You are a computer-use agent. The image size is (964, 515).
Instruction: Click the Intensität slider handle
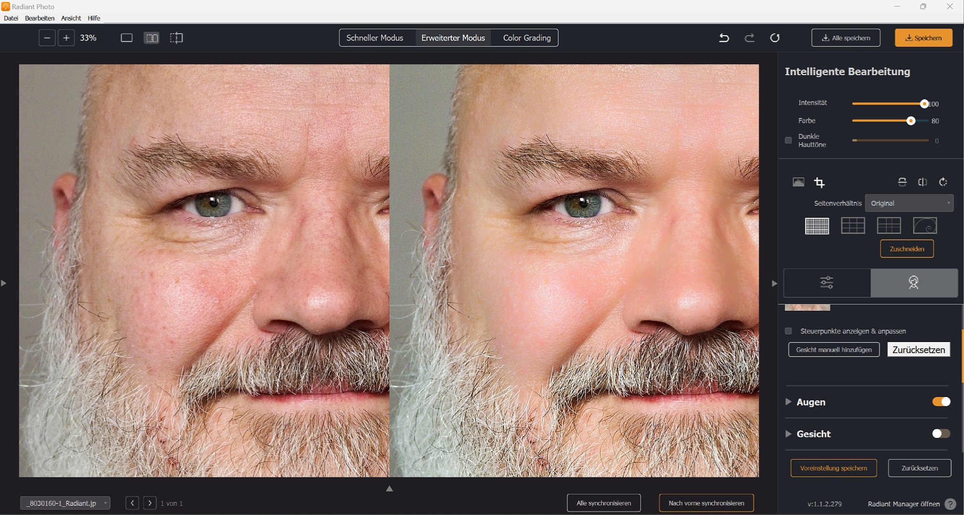tap(924, 104)
